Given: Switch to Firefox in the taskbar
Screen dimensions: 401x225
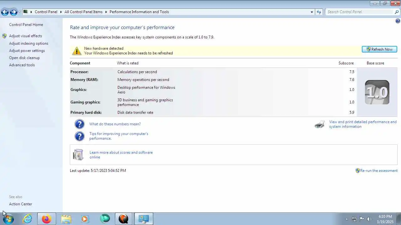Looking at the screenshot, I should point(47,219).
